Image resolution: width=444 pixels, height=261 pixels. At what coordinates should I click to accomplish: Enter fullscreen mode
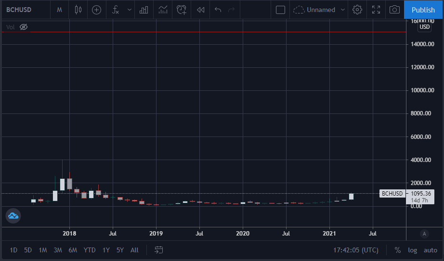pos(376,10)
